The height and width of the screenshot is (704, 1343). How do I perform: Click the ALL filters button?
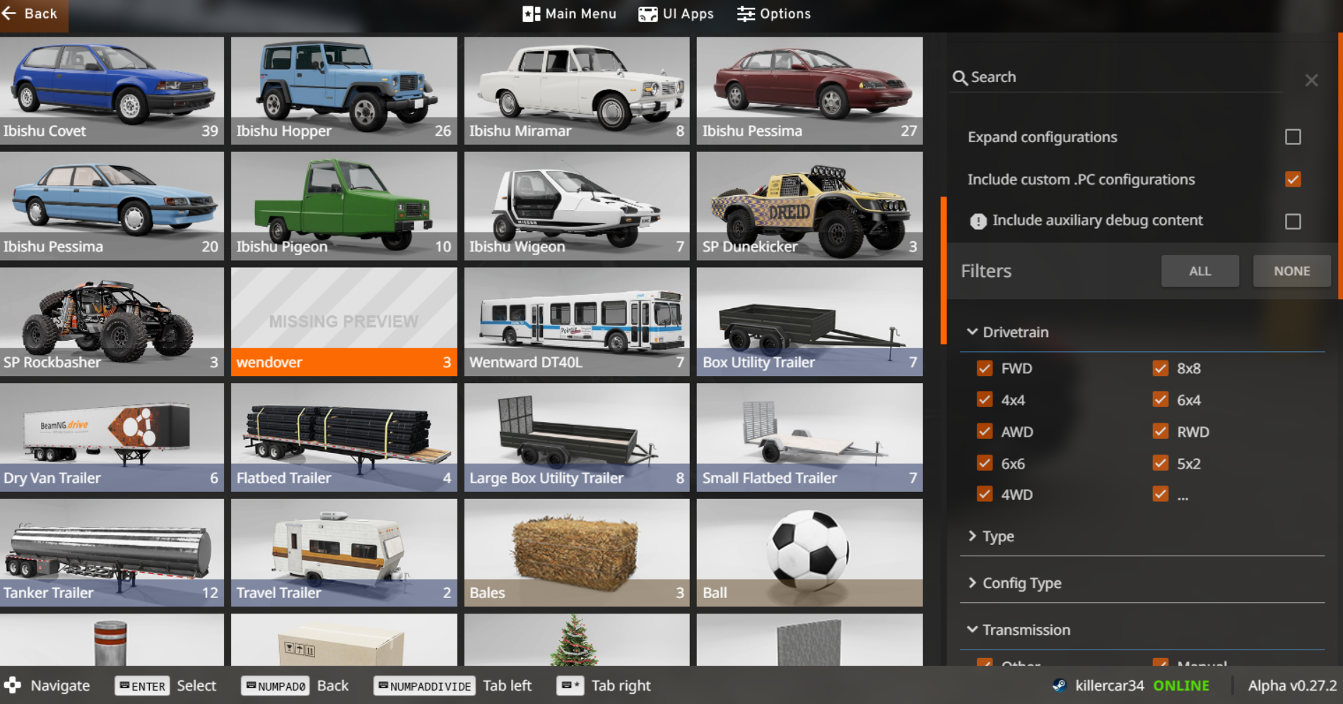point(1200,271)
